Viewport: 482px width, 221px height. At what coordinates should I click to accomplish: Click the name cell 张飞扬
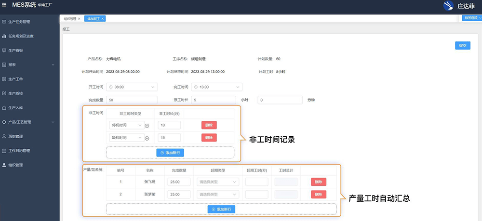(150, 182)
